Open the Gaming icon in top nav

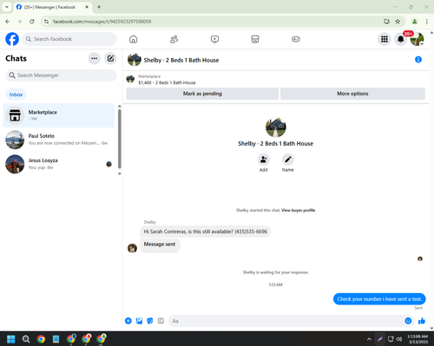point(296,39)
